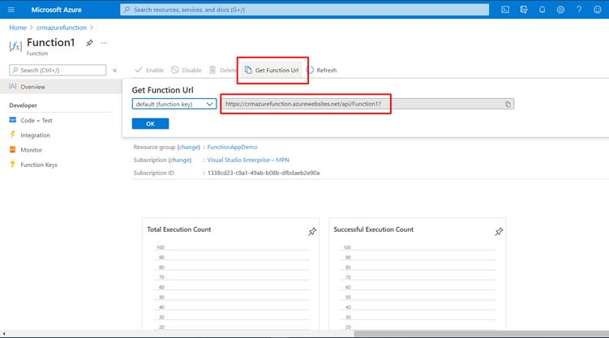This screenshot has height=338, width=609.
Task: Select the Subscription ID value text
Action: [x=264, y=173]
